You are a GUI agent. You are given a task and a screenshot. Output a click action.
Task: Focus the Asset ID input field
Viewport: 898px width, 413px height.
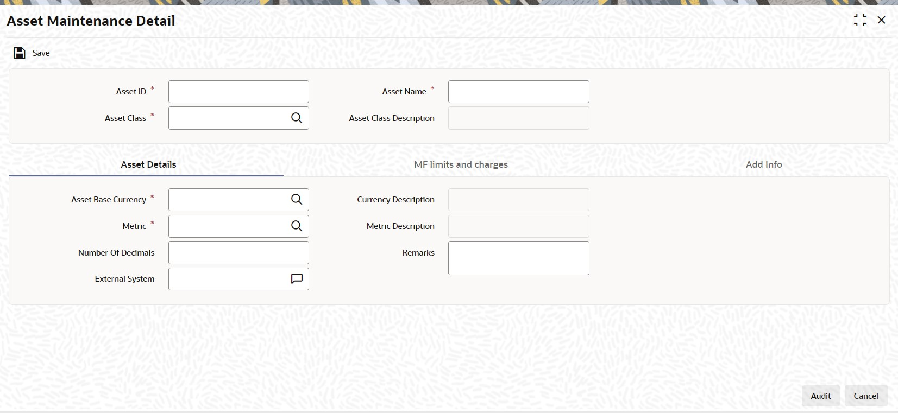point(238,92)
